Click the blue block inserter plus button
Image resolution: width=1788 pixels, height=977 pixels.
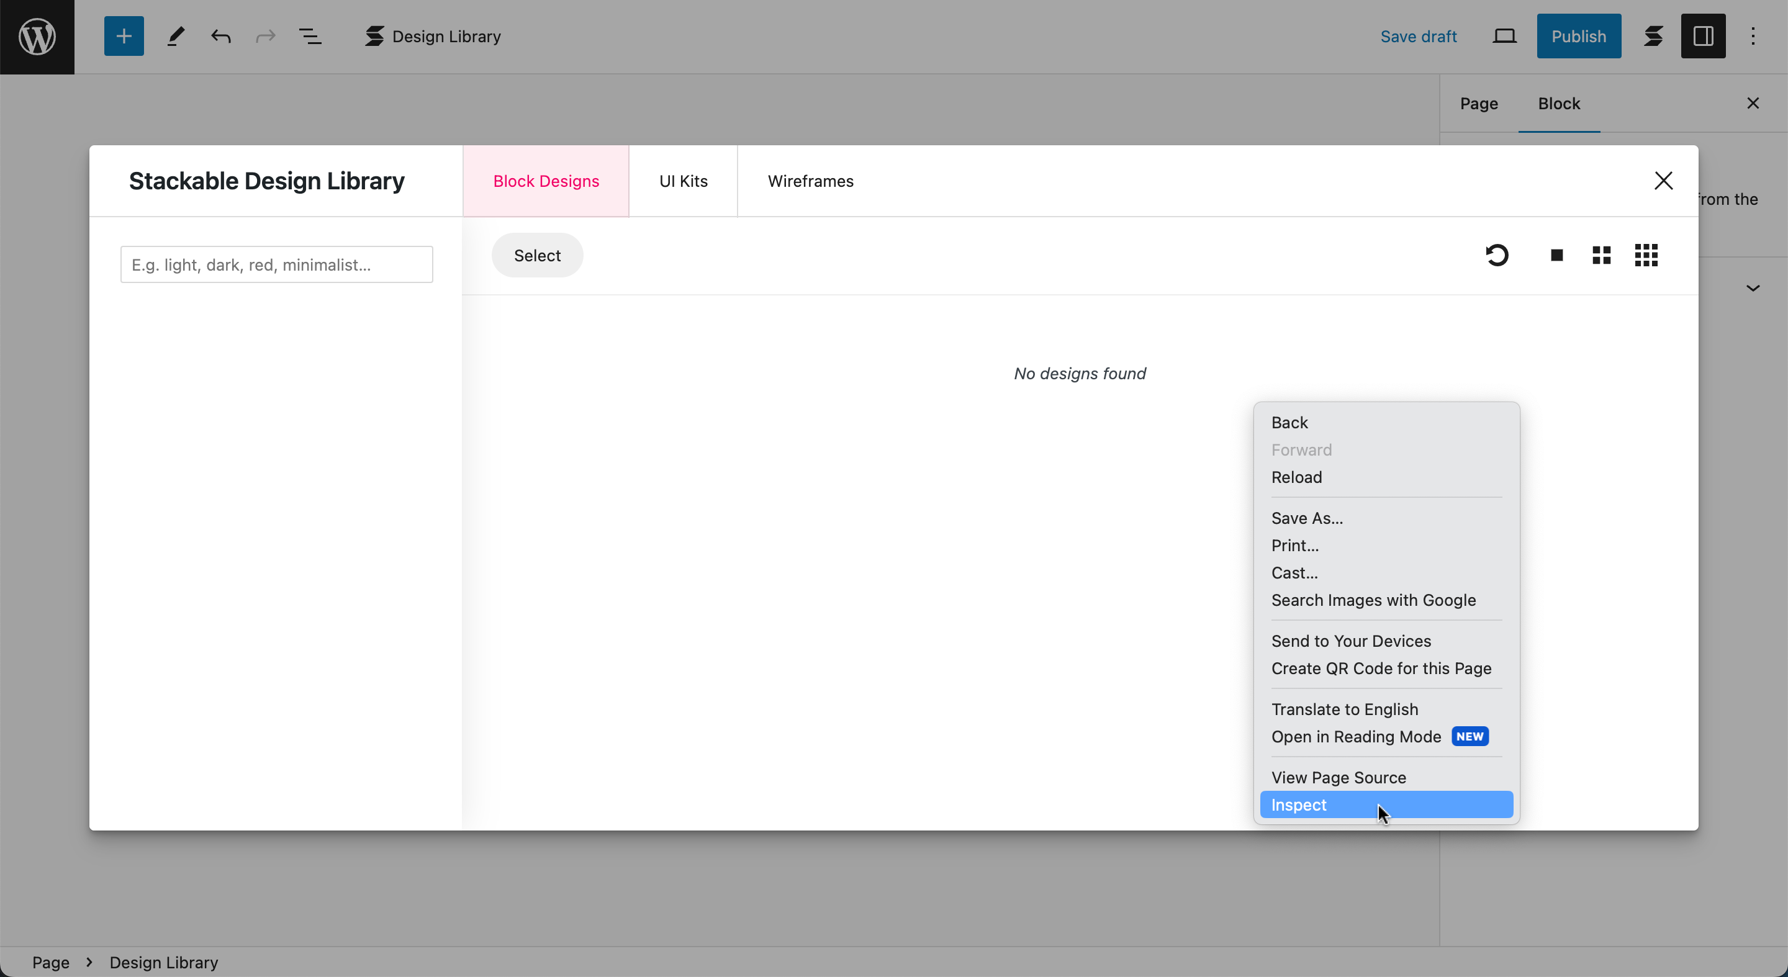pos(124,36)
